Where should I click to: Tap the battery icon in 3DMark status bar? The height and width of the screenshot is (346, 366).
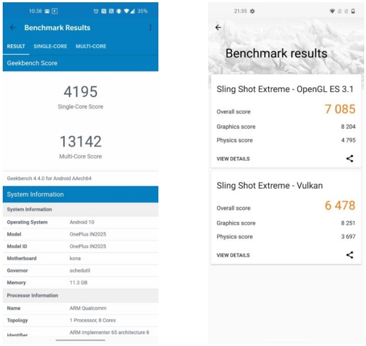point(353,11)
